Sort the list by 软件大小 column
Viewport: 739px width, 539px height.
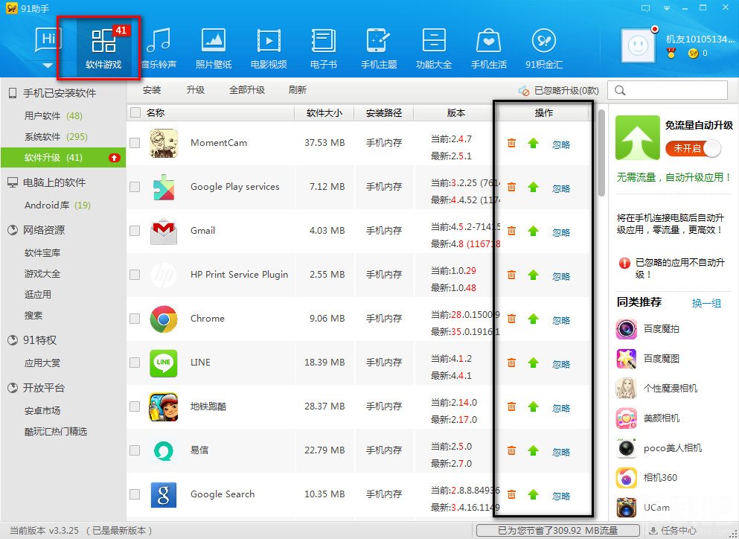324,112
